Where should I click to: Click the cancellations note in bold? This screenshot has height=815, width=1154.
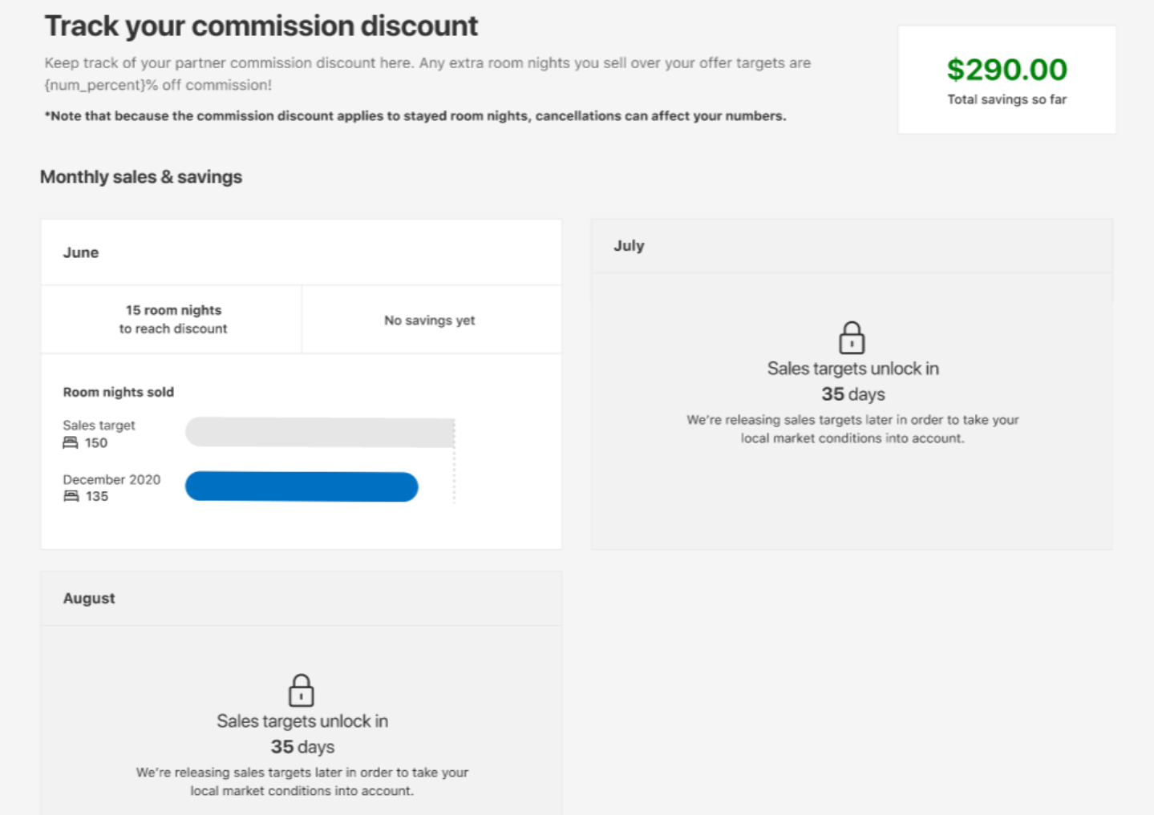415,116
